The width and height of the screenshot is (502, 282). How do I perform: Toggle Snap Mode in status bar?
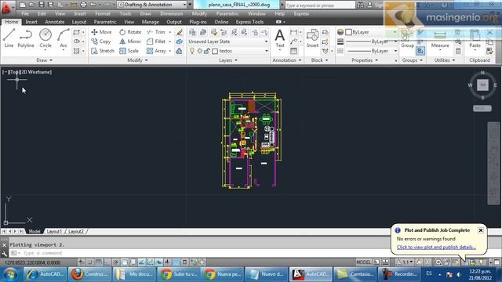(90, 262)
